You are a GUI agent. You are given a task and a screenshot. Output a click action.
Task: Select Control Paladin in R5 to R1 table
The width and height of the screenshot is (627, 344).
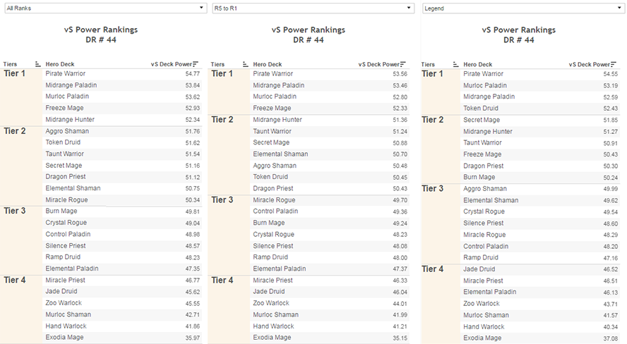point(275,211)
